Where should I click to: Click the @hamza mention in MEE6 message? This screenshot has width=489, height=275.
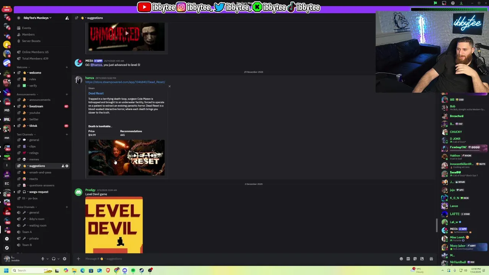pyautogui.click(x=96, y=65)
